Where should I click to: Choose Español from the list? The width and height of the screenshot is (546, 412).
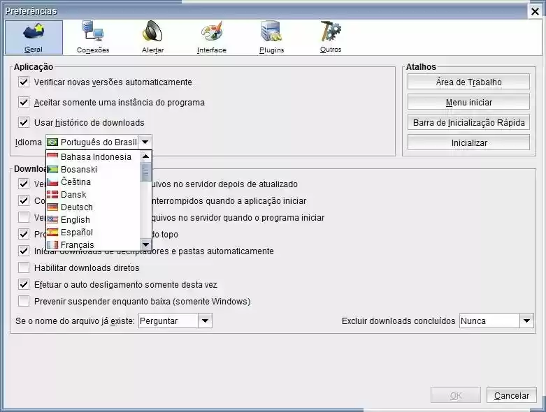pyautogui.click(x=93, y=233)
